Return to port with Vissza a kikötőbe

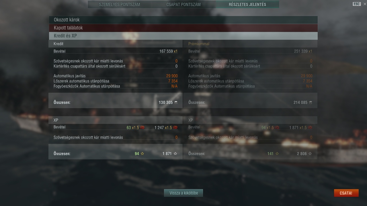(183, 193)
